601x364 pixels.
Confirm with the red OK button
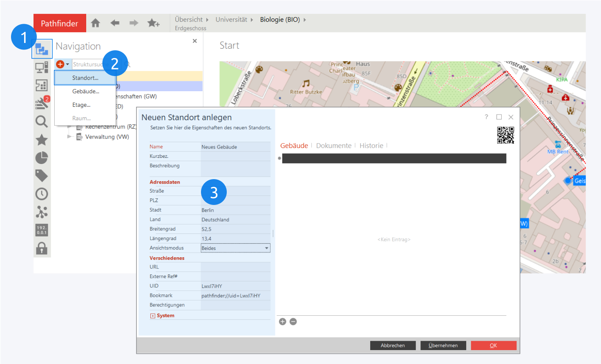(493, 346)
